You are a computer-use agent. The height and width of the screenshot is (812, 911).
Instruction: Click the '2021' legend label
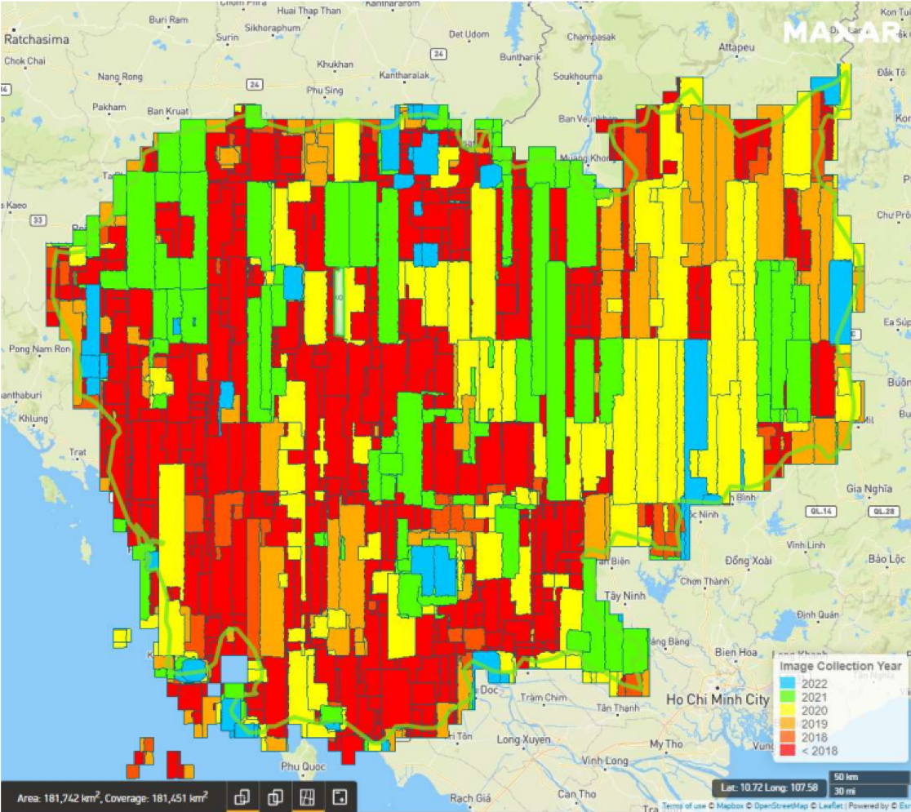coord(814,697)
